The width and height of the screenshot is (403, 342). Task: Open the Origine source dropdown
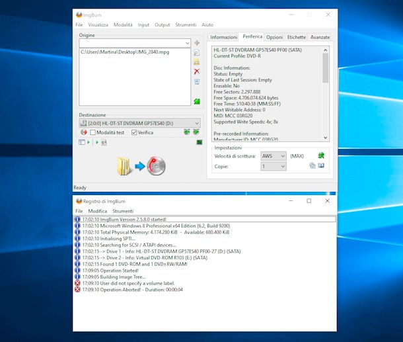pyautogui.click(x=188, y=43)
